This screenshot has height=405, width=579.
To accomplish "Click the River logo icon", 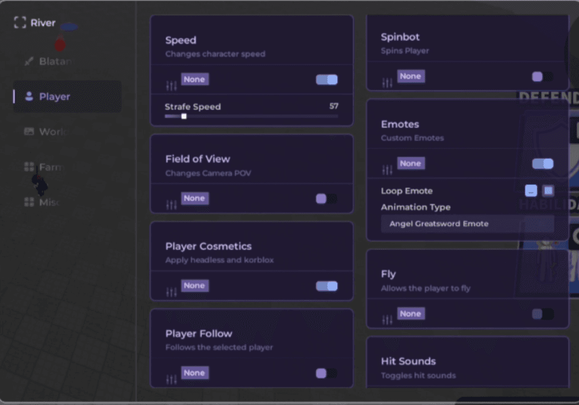I will [x=20, y=23].
